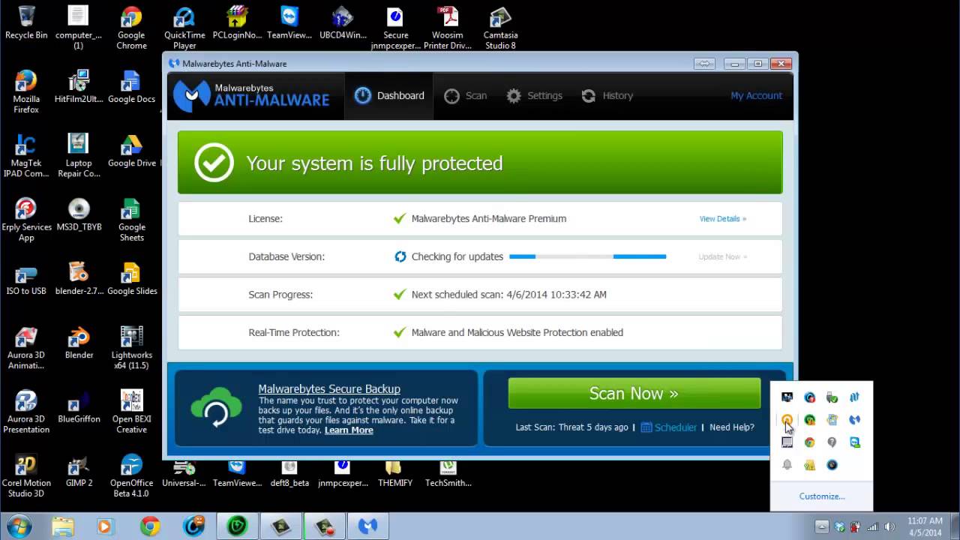960x540 pixels.
Task: Open the Learn More link for Secure Backup
Action: pyautogui.click(x=349, y=430)
